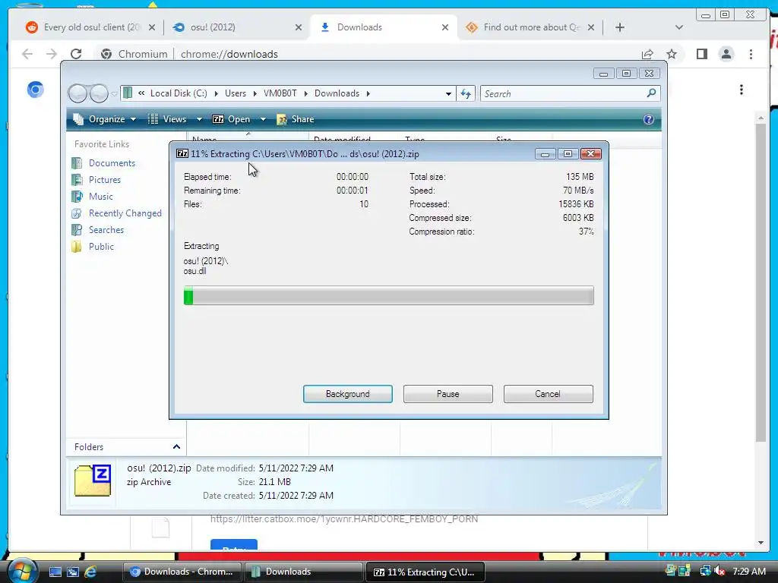Click Share in Explorer toolbar

pos(296,119)
